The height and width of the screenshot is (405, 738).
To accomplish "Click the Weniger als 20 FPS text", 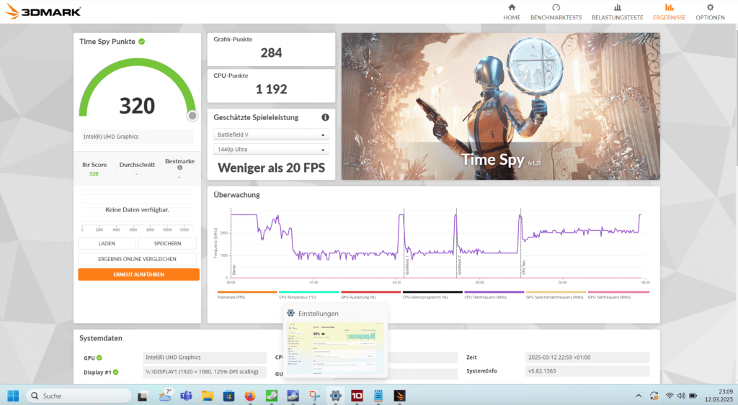I will (x=271, y=168).
